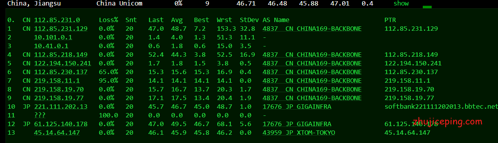498x143 pixels.
Task: Click hop 6 IP 112.85.230.137
Action: click(61, 72)
